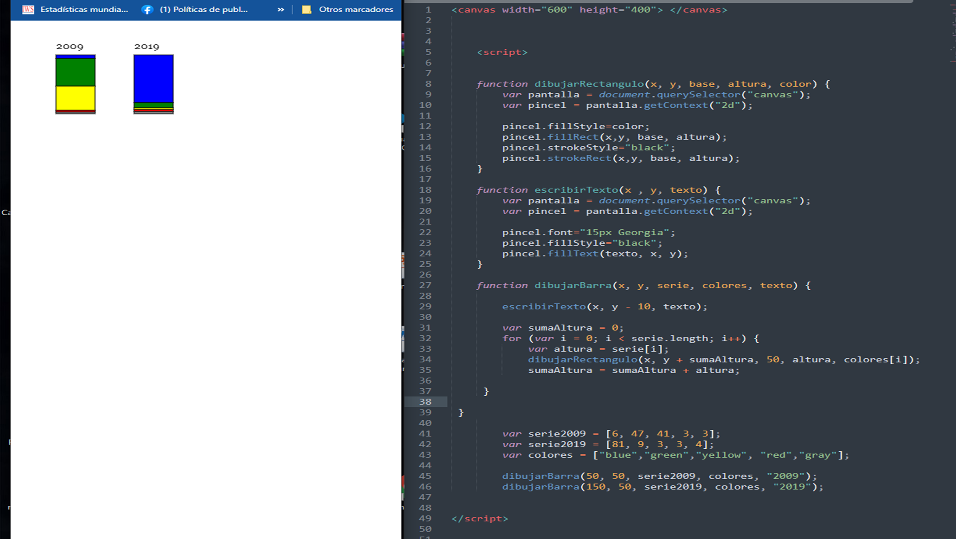
Task: Click the opening <script> tag on line 5
Action: point(502,52)
